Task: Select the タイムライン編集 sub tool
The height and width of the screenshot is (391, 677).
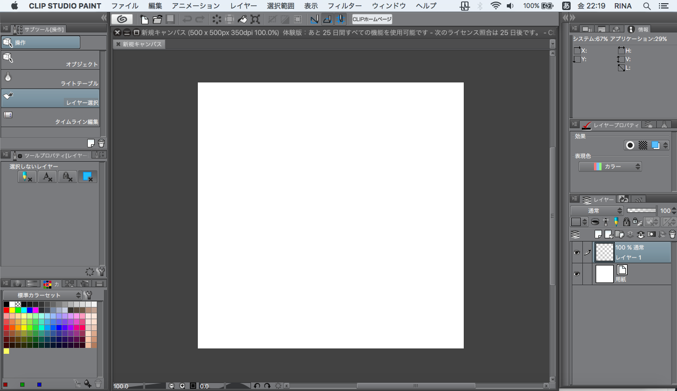Action: [50, 118]
